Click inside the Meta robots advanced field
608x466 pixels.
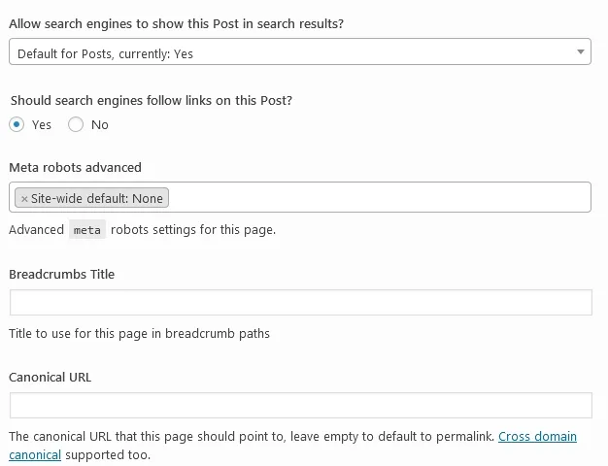(379, 197)
